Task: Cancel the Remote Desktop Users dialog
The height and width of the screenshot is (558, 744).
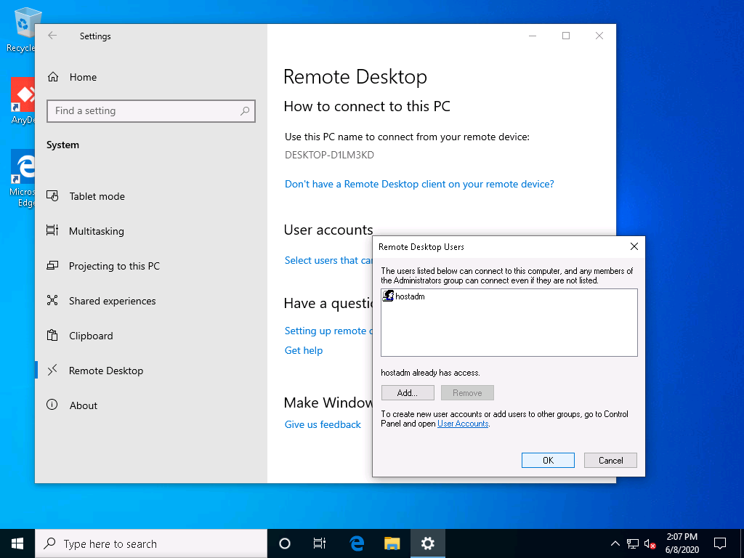Action: 610,460
